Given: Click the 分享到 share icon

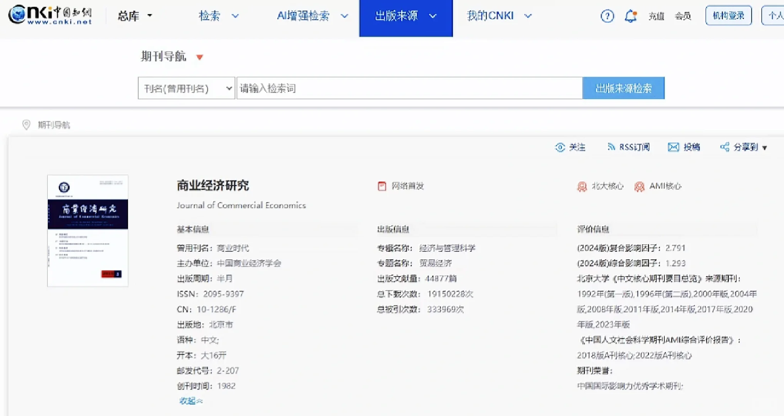Looking at the screenshot, I should pos(725,147).
